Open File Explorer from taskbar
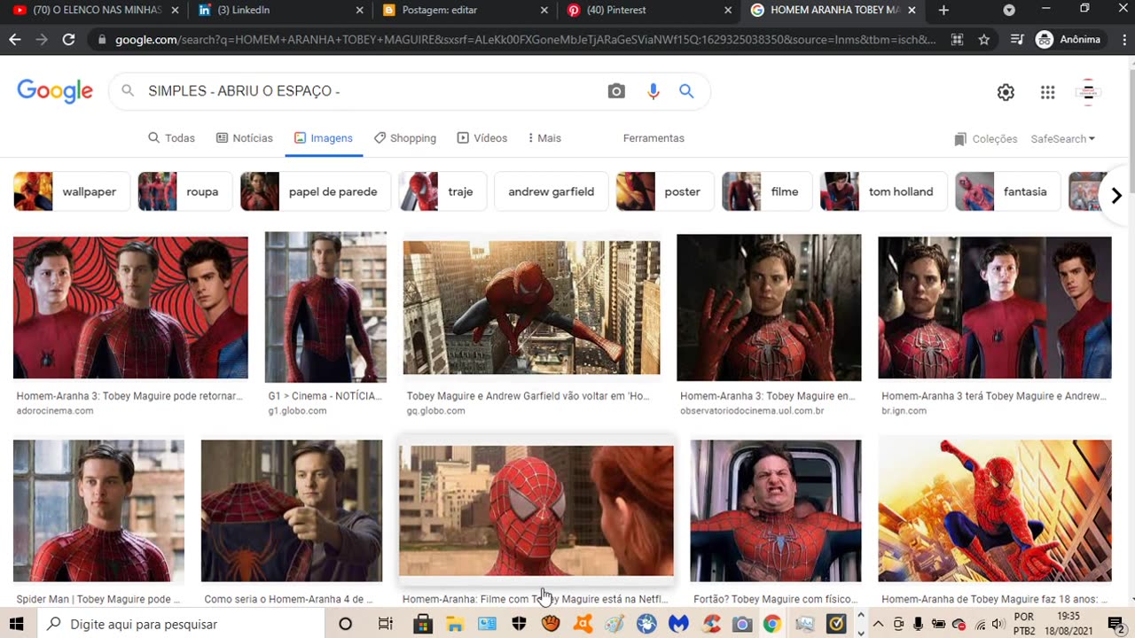The width and height of the screenshot is (1135, 638). (x=456, y=624)
